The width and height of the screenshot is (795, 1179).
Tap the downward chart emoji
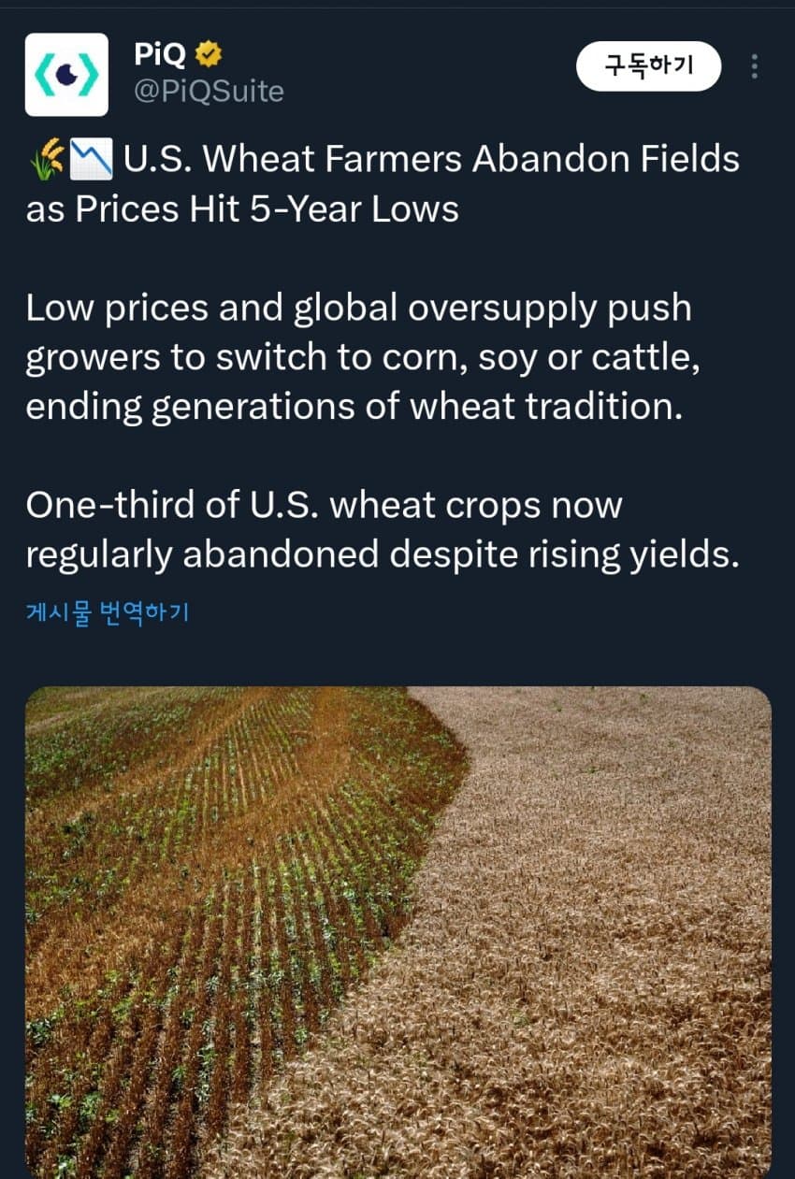tap(92, 159)
